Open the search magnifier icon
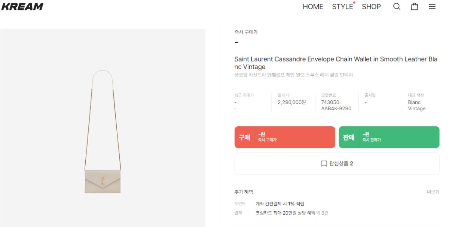The height and width of the screenshot is (227, 449). click(397, 7)
